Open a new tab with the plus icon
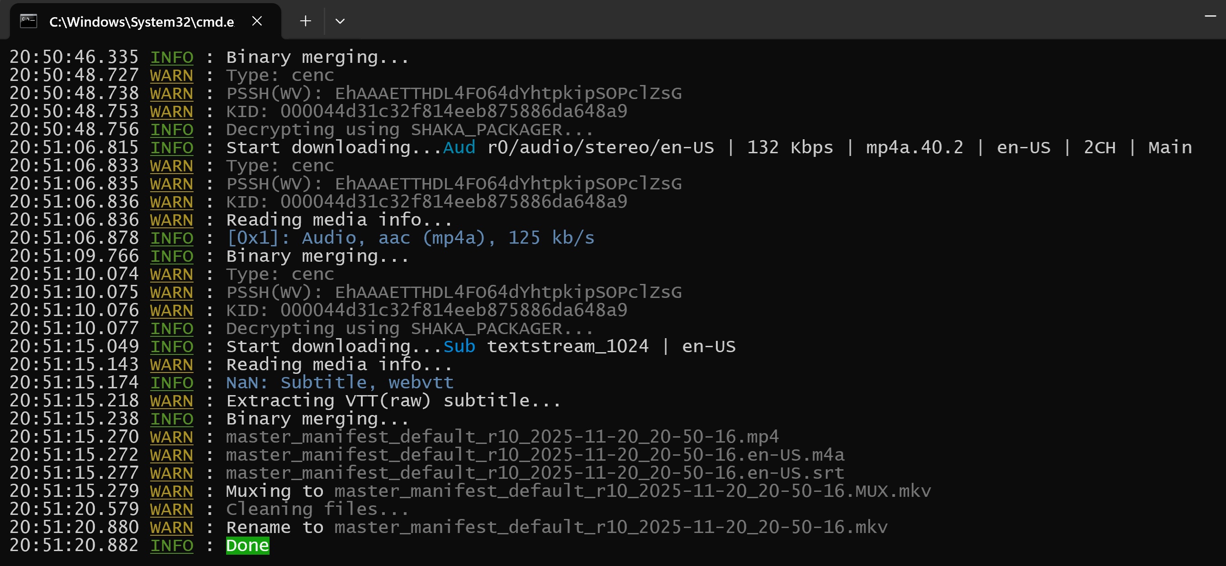 point(306,21)
